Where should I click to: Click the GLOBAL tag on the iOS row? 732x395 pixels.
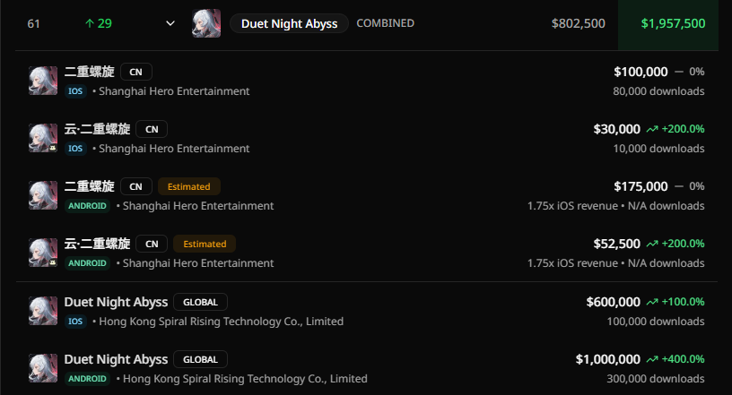click(200, 302)
